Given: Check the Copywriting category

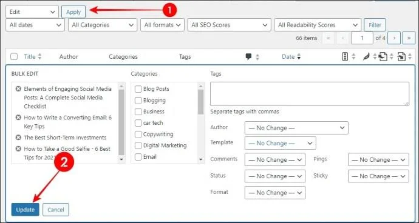Looking at the screenshot, I should point(138,134).
